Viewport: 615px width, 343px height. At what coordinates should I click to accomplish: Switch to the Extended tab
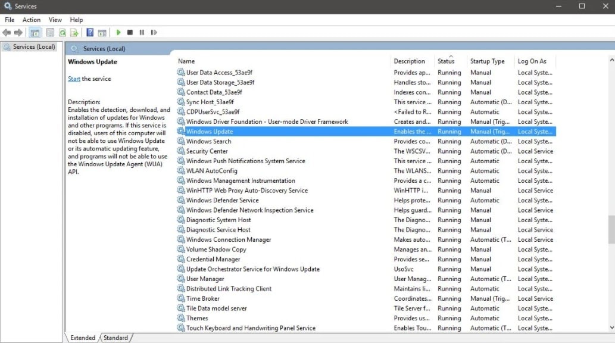click(x=83, y=338)
